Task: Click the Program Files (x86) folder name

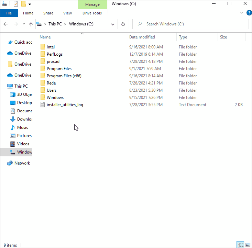Action: (x=64, y=76)
